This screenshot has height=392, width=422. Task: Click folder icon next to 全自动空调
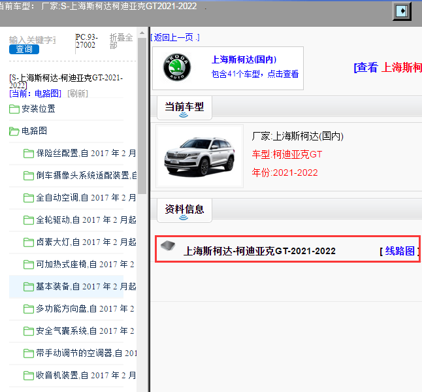(29, 198)
